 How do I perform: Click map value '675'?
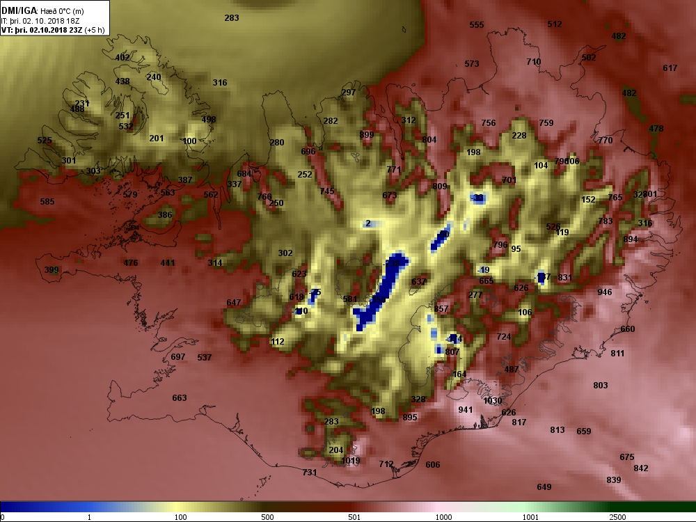[627, 457]
